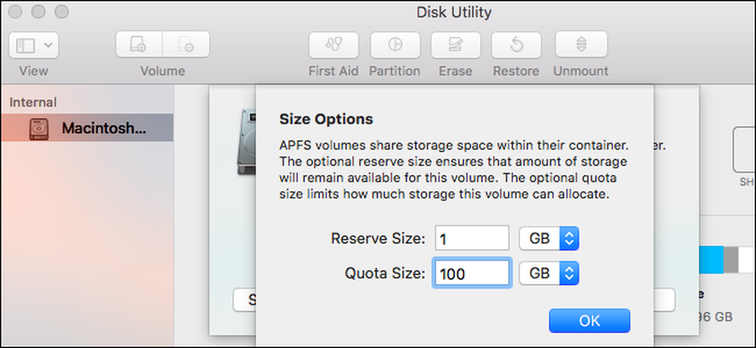The image size is (756, 348).
Task: Focus the Reserve Size input field
Action: coord(472,239)
